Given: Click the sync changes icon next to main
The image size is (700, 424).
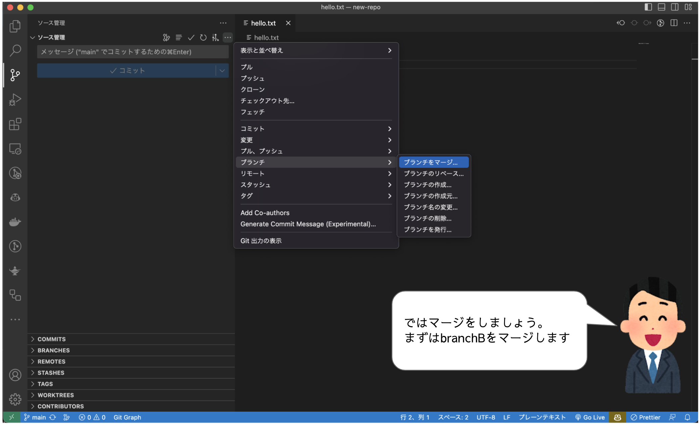Looking at the screenshot, I should [53, 417].
